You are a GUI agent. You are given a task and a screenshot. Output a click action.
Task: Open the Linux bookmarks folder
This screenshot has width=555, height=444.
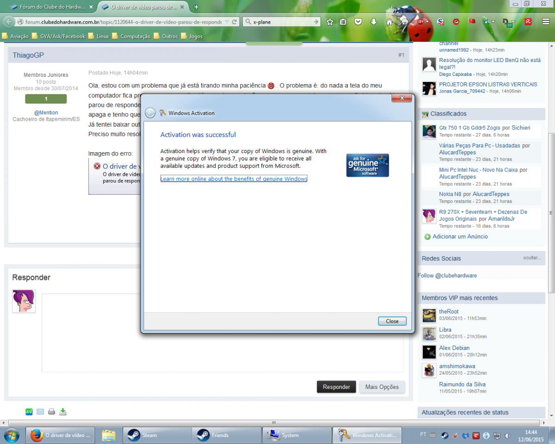pos(99,36)
